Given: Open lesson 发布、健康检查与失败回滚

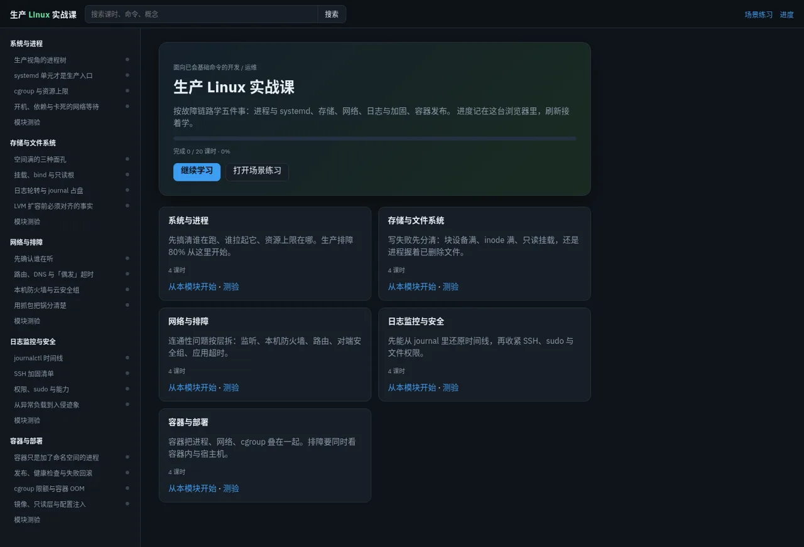Looking at the screenshot, I should (x=72, y=473).
